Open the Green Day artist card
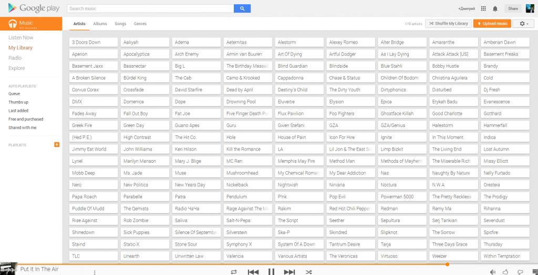538x275 pixels. click(x=145, y=125)
